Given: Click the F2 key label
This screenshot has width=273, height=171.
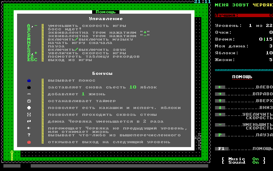Looking at the screenshot, I should click(x=30, y=56).
